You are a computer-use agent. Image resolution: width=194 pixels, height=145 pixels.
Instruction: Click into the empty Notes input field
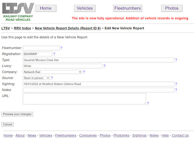(x=98, y=90)
